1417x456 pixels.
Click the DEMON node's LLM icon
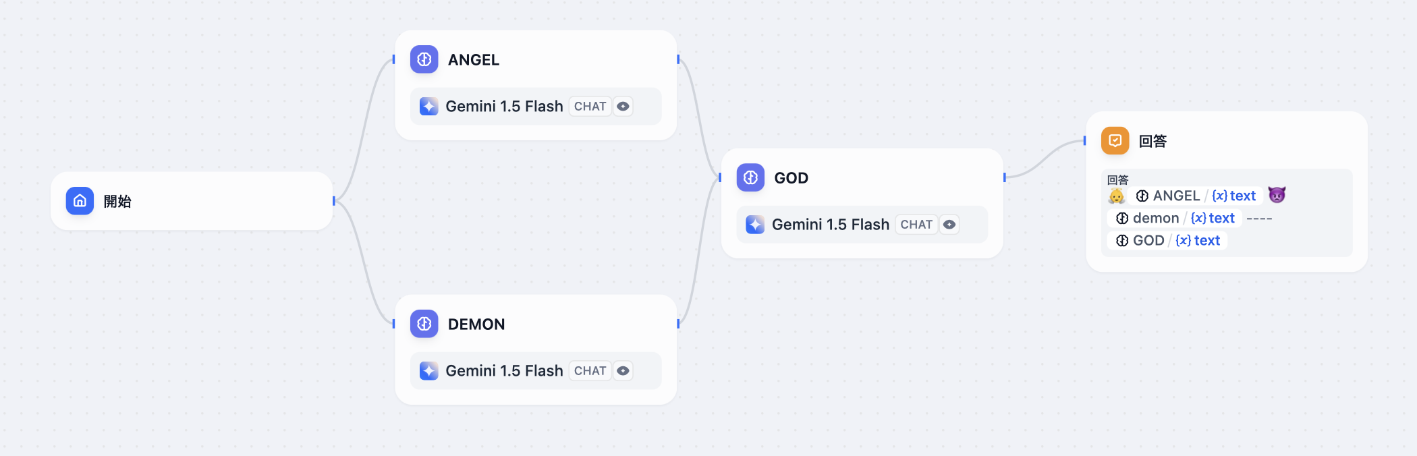tap(424, 324)
